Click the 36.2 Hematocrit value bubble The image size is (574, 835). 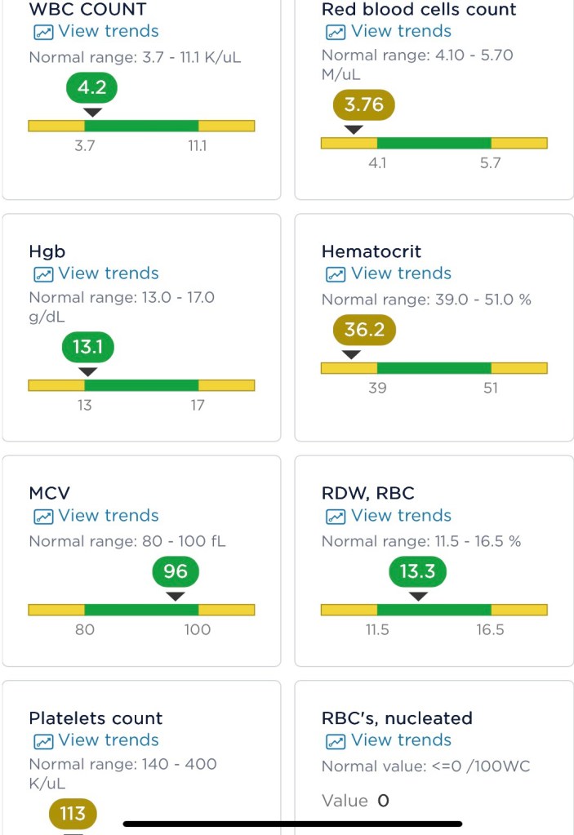(x=364, y=331)
